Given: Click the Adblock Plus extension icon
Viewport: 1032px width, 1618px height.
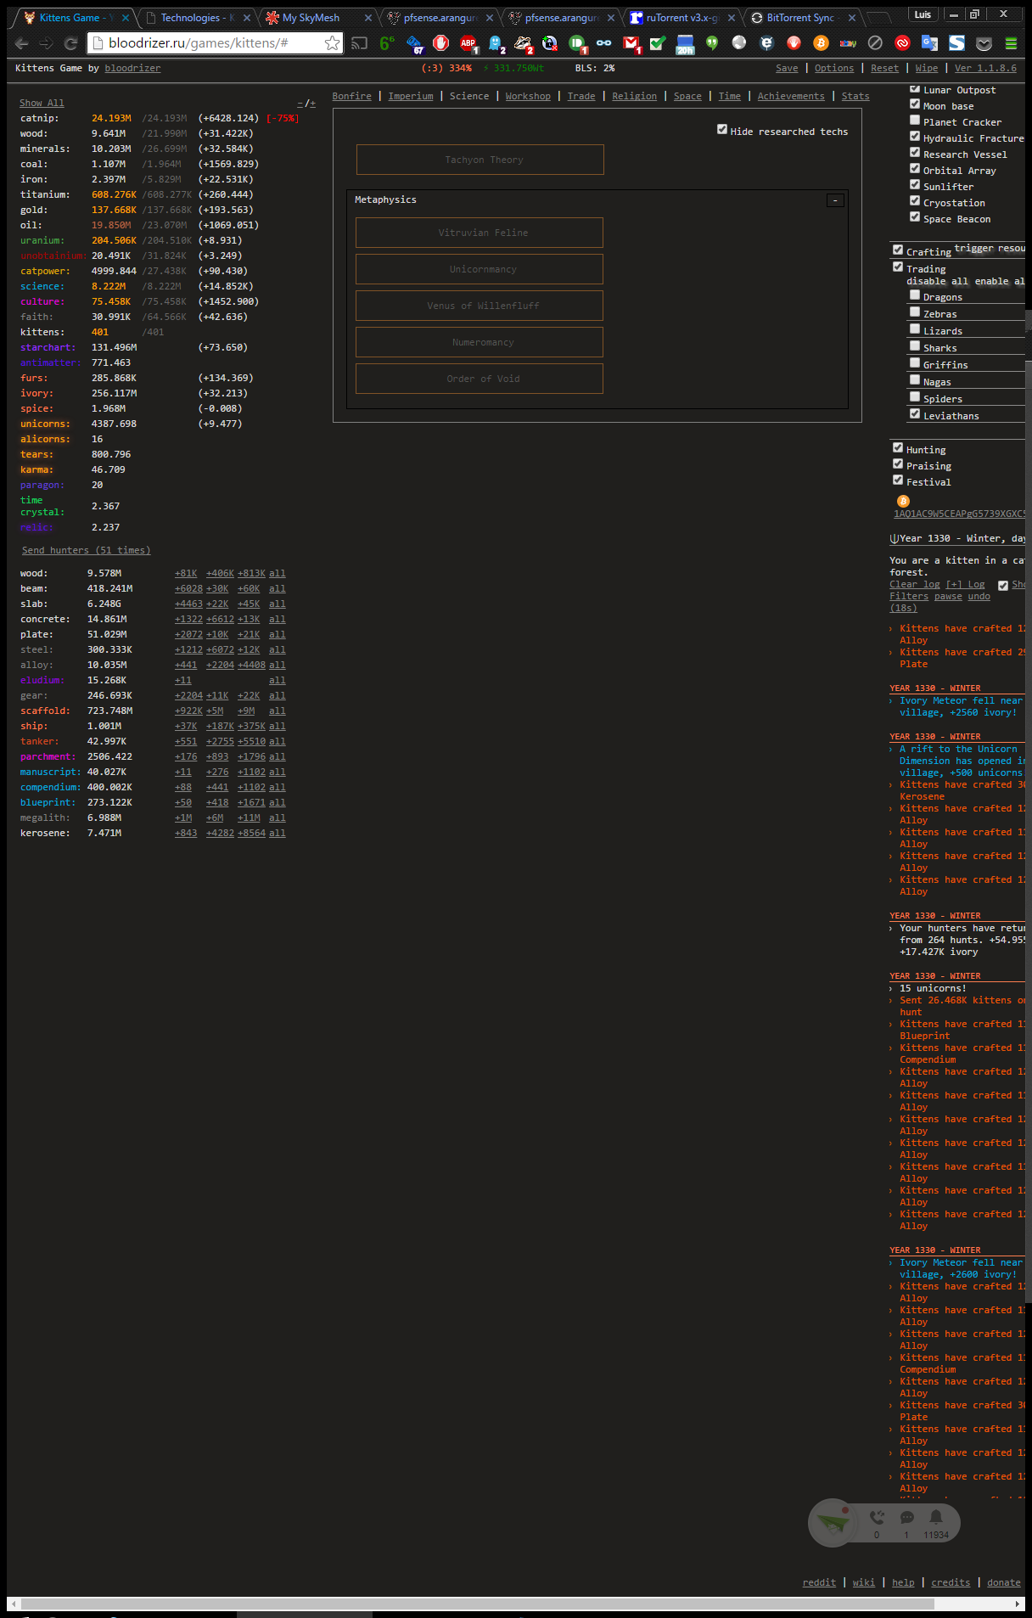Looking at the screenshot, I should 468,43.
